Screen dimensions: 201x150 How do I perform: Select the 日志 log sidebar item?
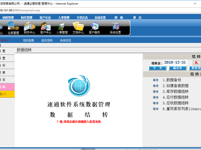(7, 80)
